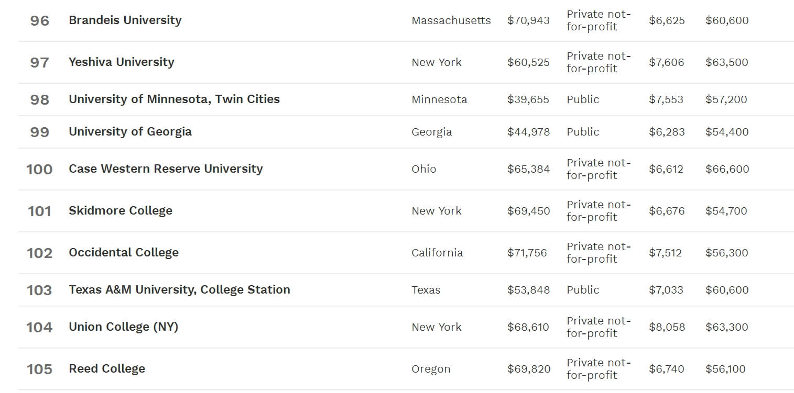Click rank number 100
The height and width of the screenshot is (393, 794).
coord(39,170)
